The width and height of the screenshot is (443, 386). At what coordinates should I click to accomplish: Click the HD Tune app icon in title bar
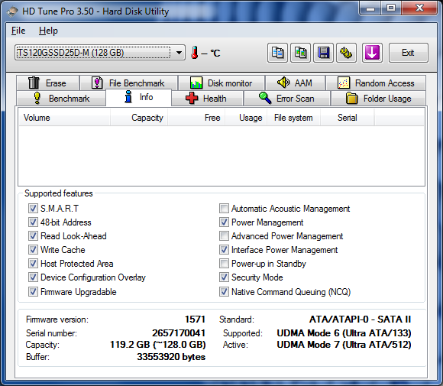(12, 11)
